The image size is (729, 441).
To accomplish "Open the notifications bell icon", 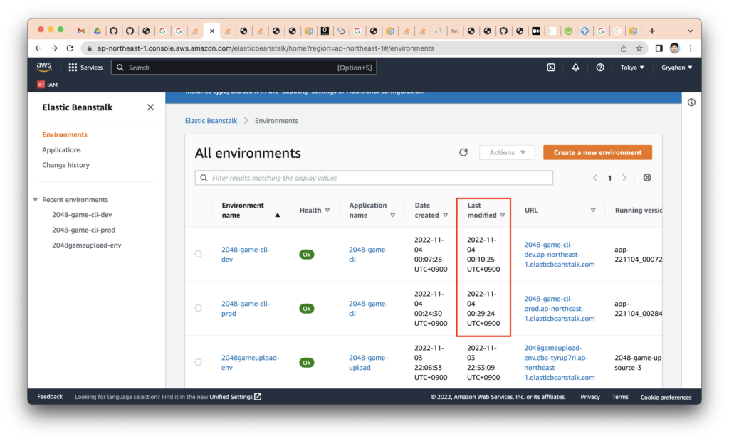I will 575,67.
